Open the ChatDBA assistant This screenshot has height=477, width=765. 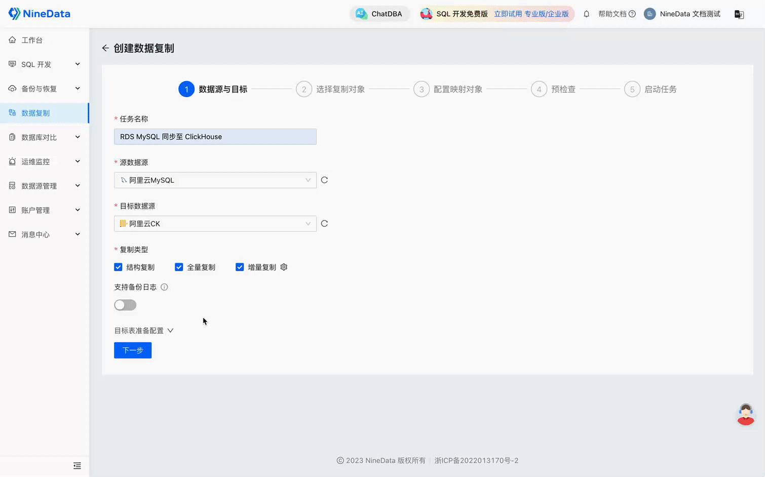click(x=379, y=14)
